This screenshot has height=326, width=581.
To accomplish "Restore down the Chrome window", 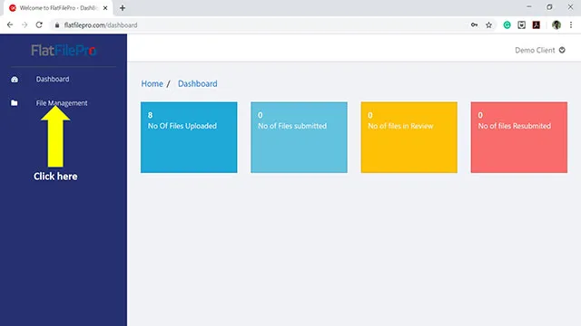I will tap(549, 7).
